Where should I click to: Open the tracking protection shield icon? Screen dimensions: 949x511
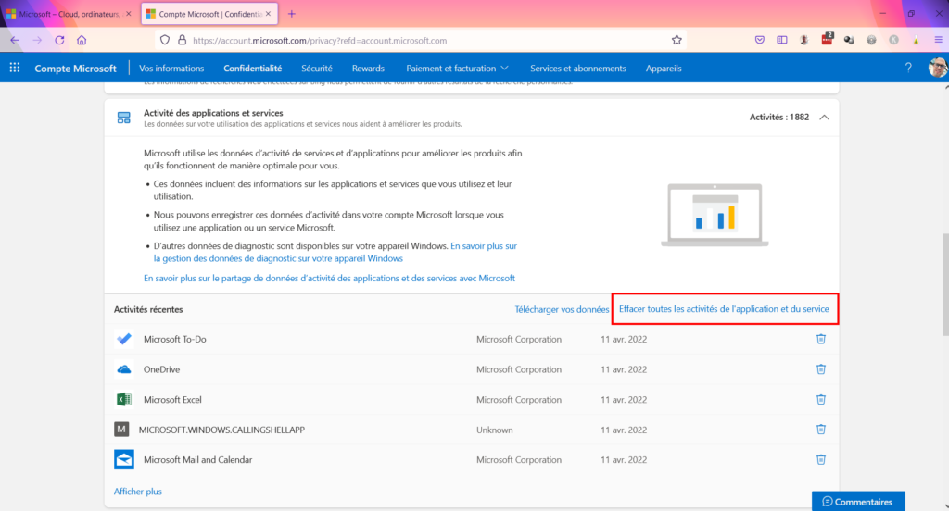tap(165, 40)
